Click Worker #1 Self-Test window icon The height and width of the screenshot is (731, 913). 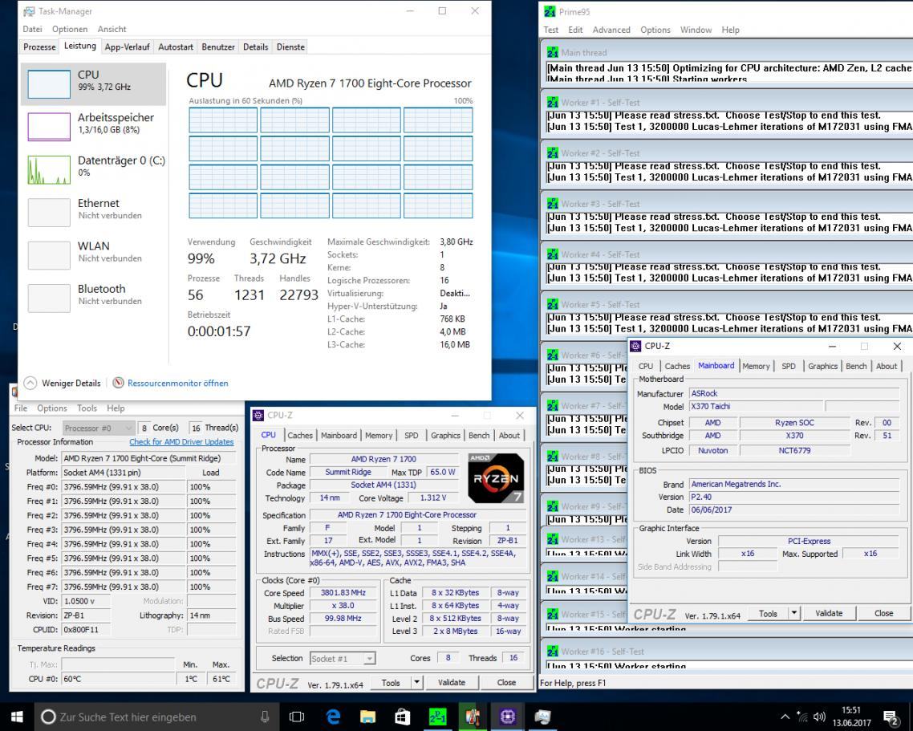[x=553, y=103]
